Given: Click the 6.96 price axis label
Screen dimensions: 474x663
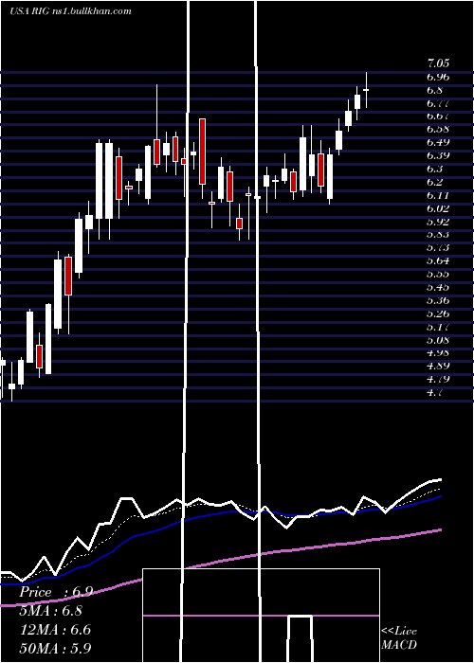Looking at the screenshot, I should pos(438,77).
